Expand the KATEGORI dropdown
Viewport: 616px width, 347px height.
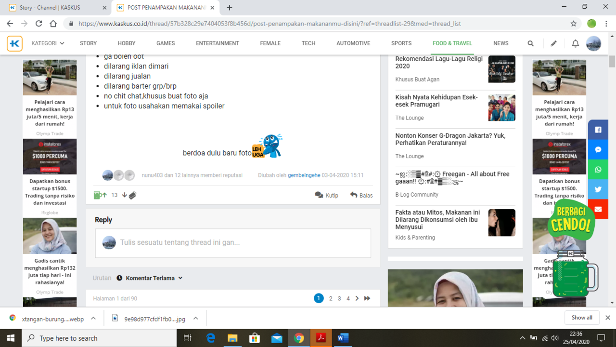click(x=48, y=43)
